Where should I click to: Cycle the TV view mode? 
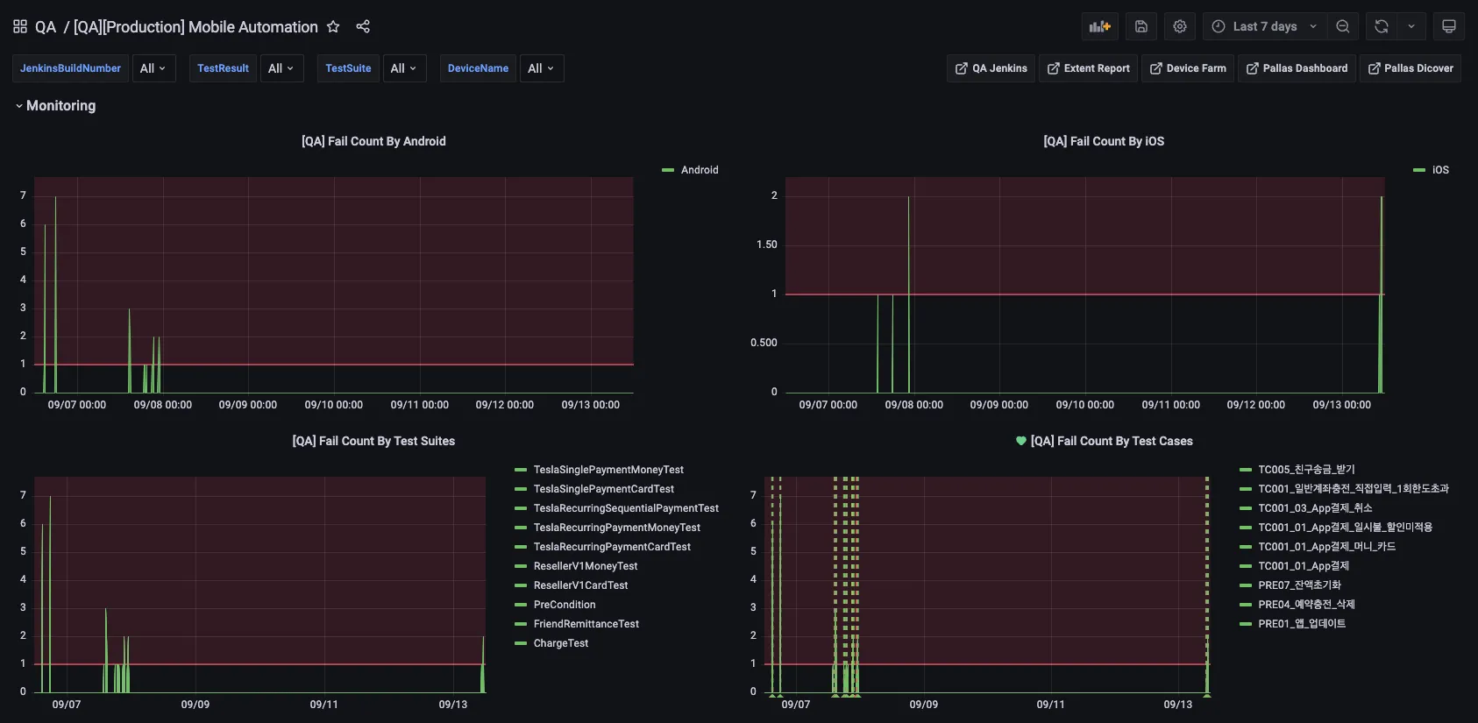[1449, 26]
